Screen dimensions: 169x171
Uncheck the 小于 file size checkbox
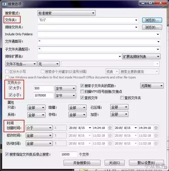(10, 95)
